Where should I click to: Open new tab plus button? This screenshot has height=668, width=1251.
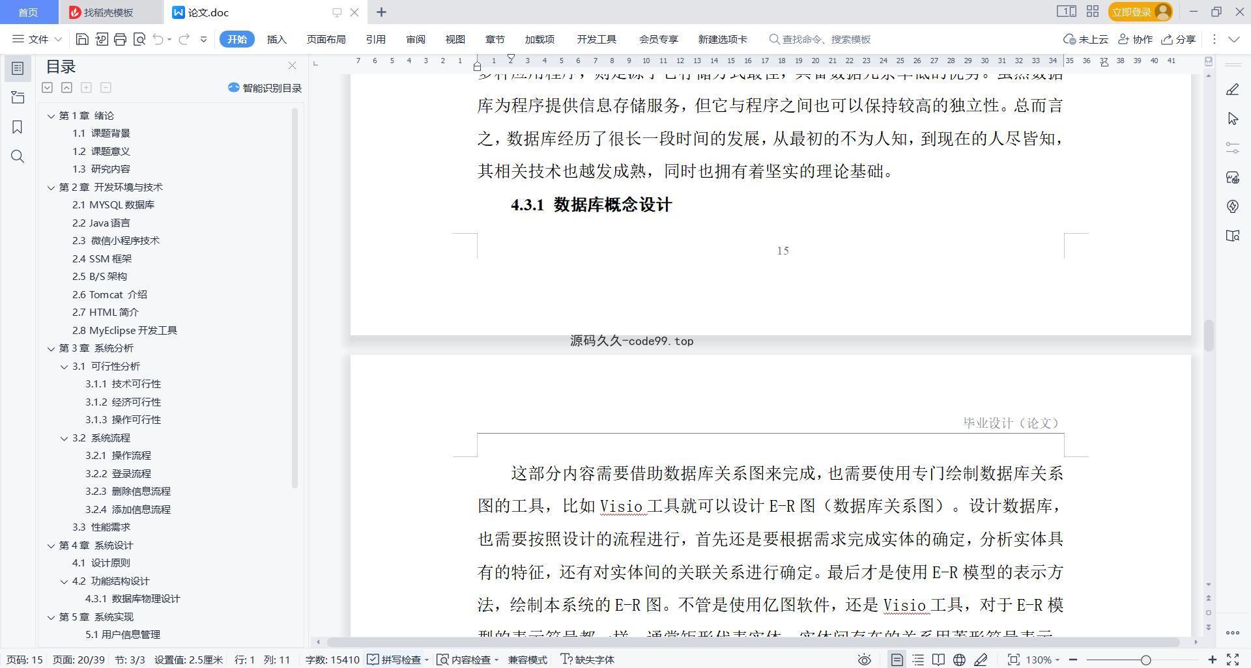coord(381,12)
